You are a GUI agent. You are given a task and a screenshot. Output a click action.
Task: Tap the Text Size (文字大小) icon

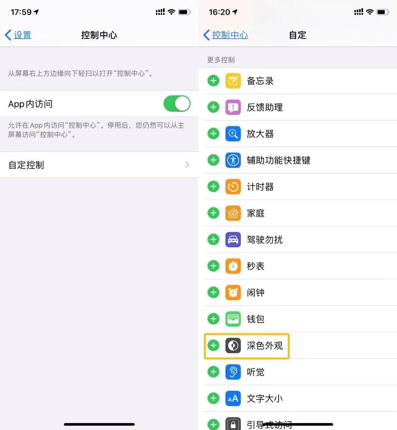click(233, 399)
